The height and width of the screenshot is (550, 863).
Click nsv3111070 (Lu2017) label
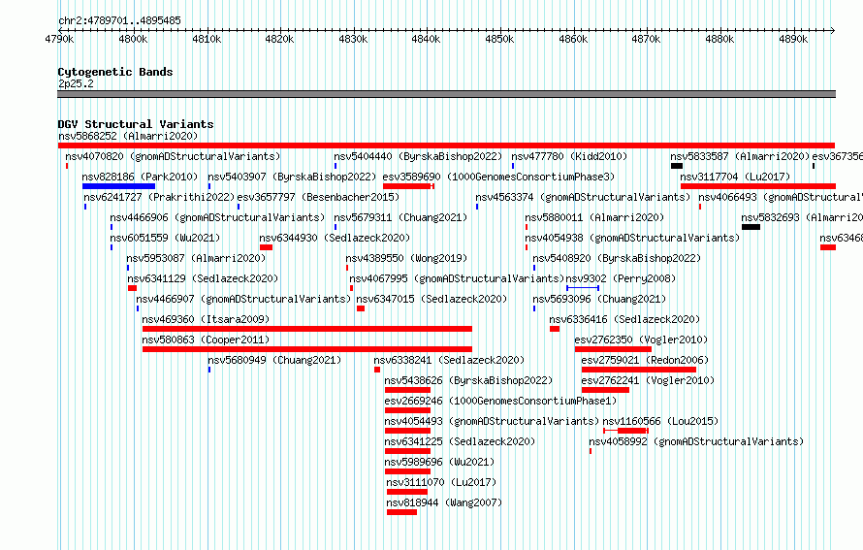pyautogui.click(x=441, y=482)
